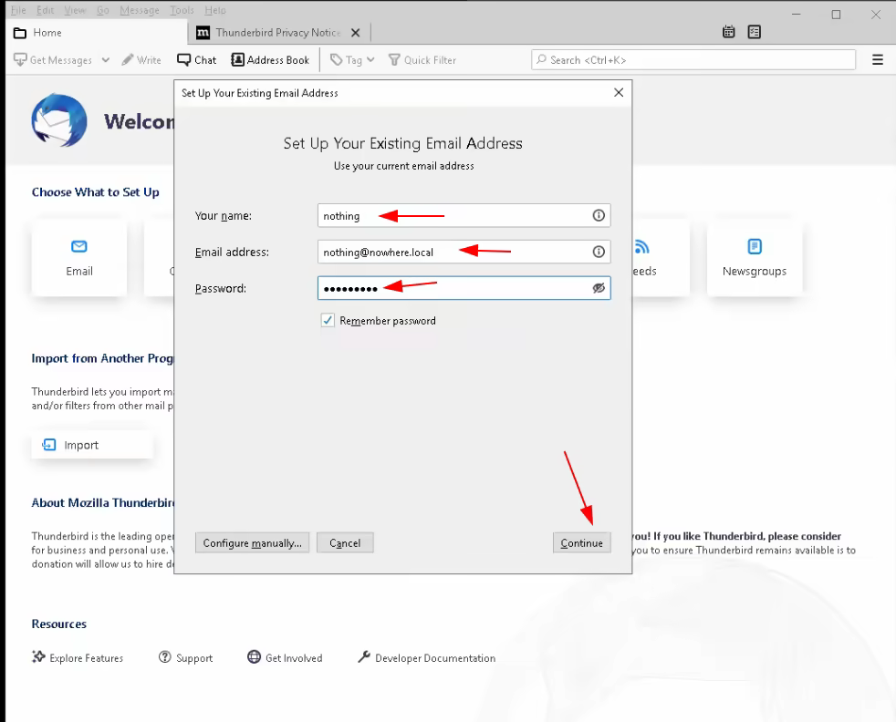Open the Message menu

click(140, 10)
